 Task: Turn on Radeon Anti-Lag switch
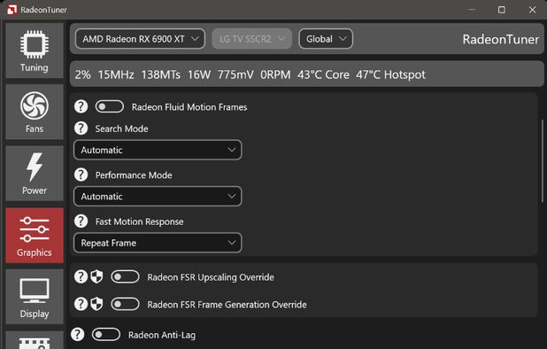tap(106, 335)
